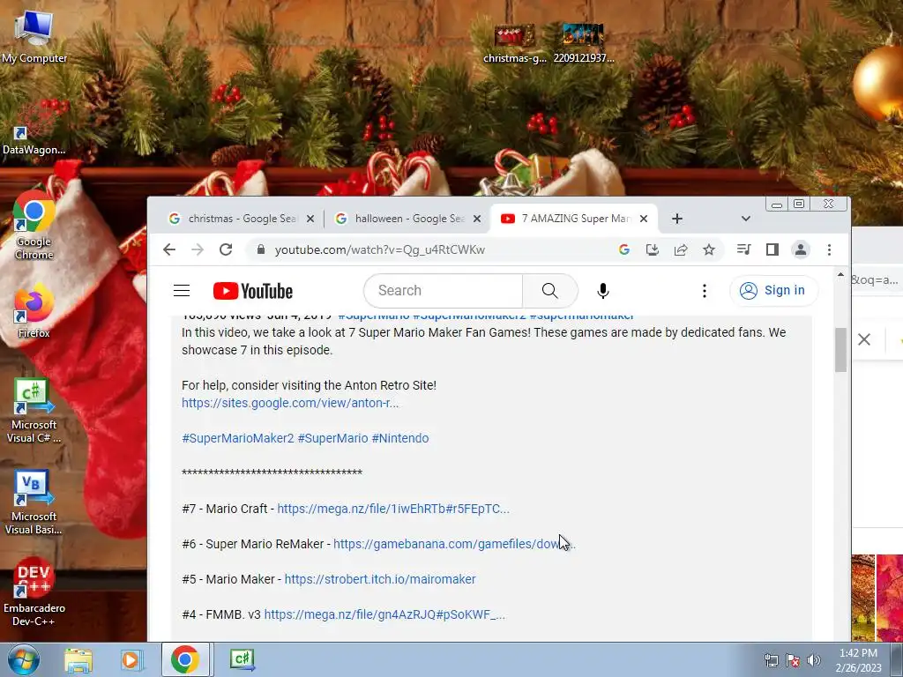
Task: Click Chrome forward arrow
Action: click(x=198, y=249)
